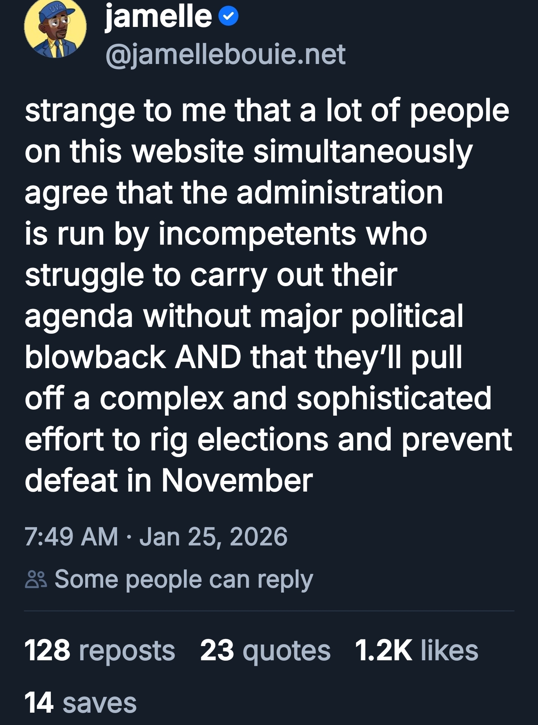View the 23 quotes list
Image resolution: width=538 pixels, height=725 pixels.
(265, 650)
